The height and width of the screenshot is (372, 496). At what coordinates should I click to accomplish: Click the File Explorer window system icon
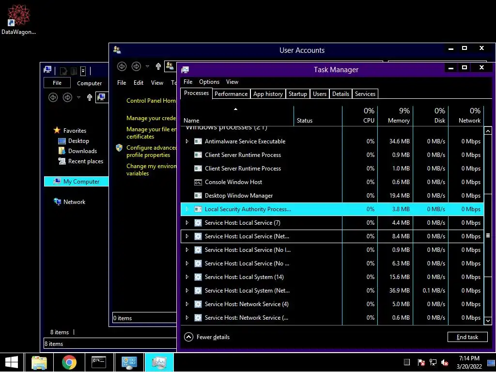click(x=47, y=70)
